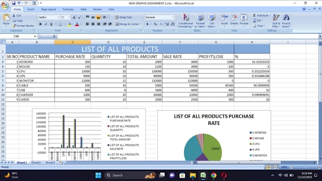322x181 pixels.
Task: Open Cell Styles gallery
Action: tap(211, 21)
